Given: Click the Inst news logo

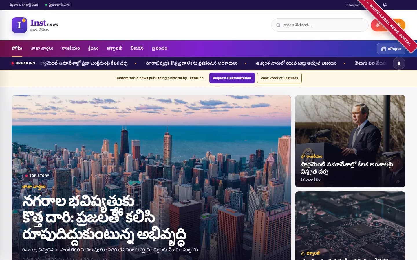Looking at the screenshot, I should tap(35, 25).
